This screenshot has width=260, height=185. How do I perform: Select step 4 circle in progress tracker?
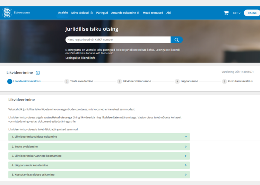pos(177,81)
